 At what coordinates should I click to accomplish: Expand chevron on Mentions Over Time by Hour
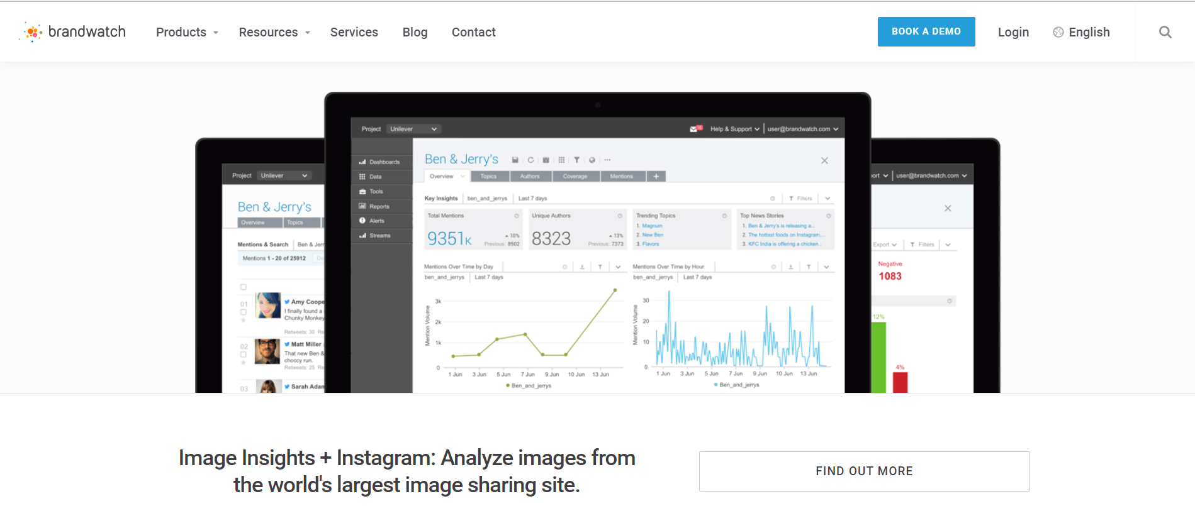[x=826, y=267]
